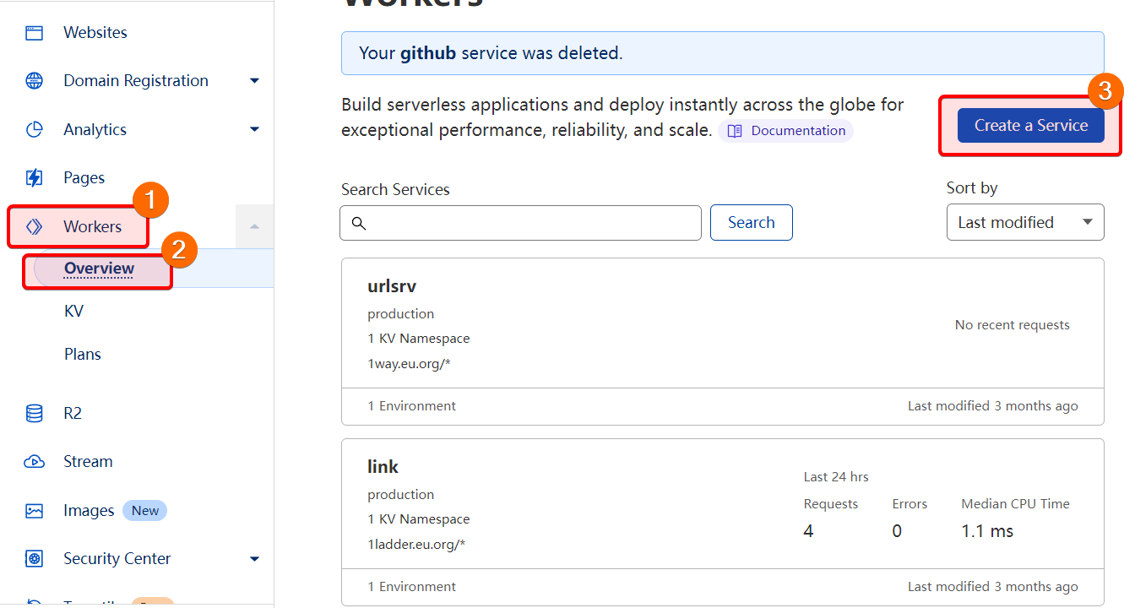
Task: Click the Websites browser icon in sidebar
Action: [x=34, y=33]
